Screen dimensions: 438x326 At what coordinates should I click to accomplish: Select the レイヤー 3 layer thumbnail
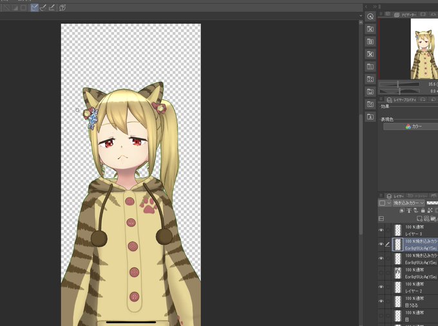pos(397,230)
